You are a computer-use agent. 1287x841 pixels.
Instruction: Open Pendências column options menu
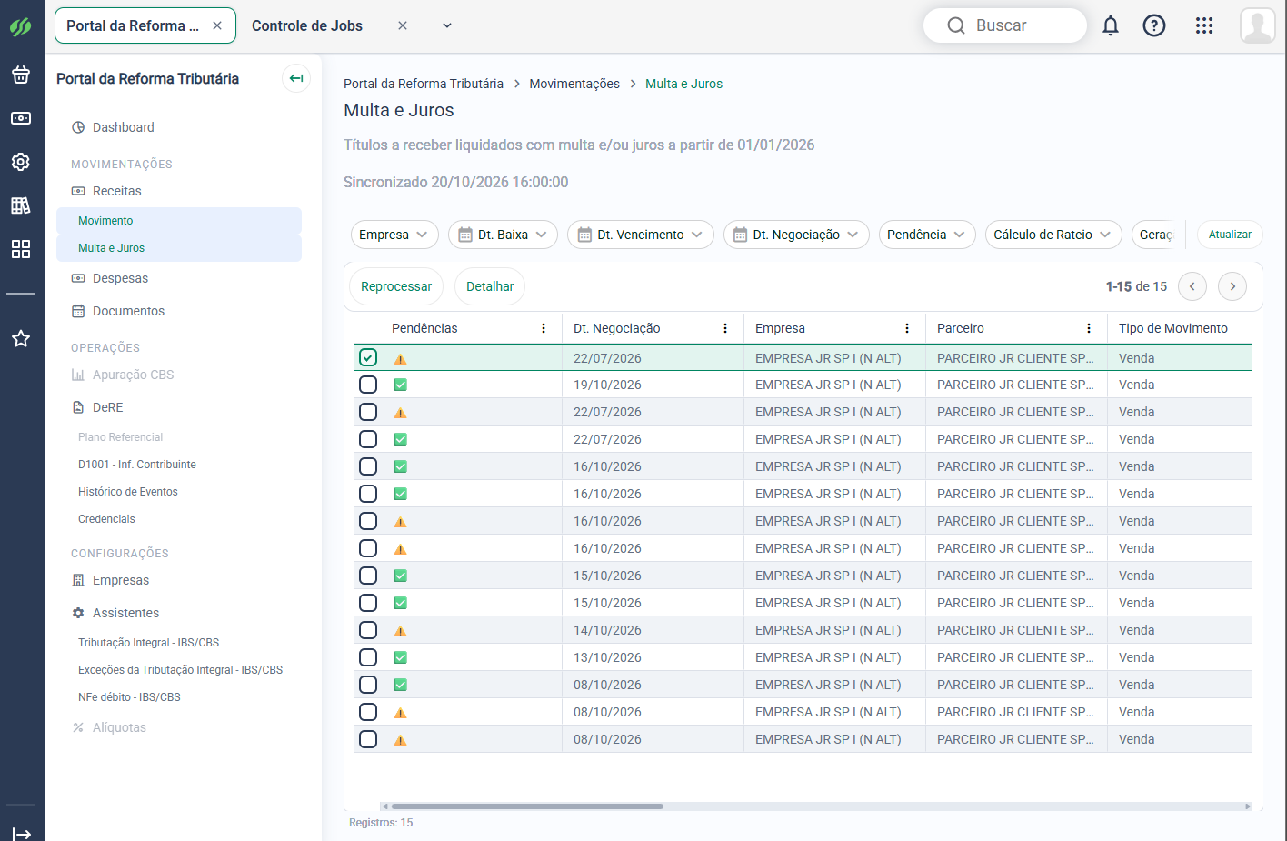(x=544, y=328)
